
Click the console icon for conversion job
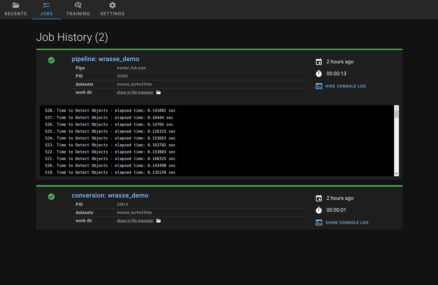click(319, 223)
